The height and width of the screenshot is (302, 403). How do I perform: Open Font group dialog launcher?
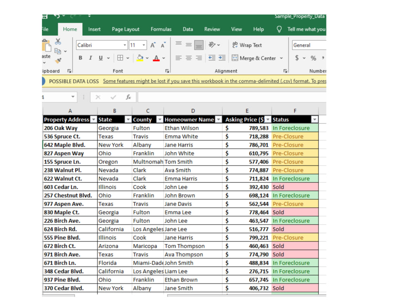pos(167,71)
